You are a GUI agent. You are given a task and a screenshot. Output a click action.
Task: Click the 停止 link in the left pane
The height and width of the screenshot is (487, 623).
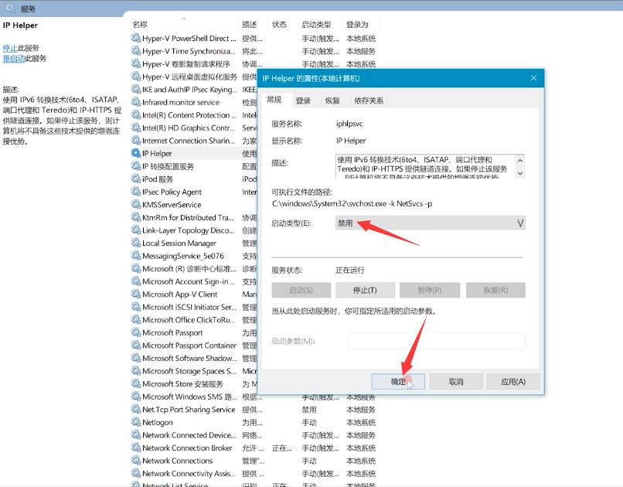10,48
